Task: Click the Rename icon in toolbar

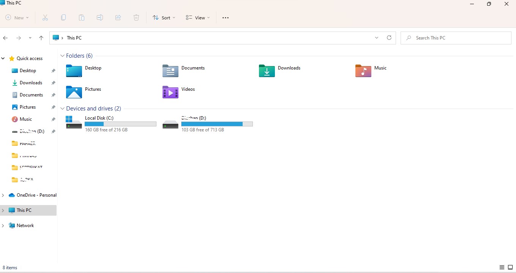Action: [x=100, y=17]
